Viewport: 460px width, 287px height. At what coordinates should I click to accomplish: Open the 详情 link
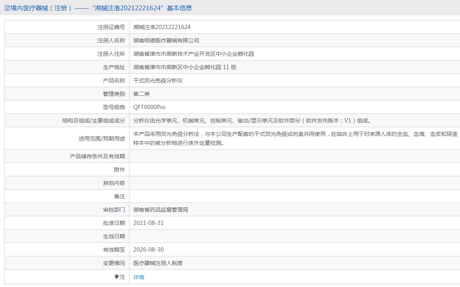pyautogui.click(x=139, y=277)
